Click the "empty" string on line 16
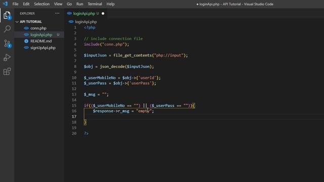 pyautogui.click(x=144, y=111)
